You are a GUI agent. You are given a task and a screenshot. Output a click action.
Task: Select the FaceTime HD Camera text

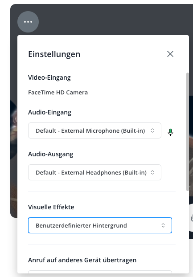[x=58, y=92]
